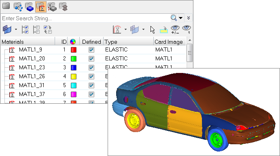Toggle Defined checkbox for MATL1_23
This screenshot has height=156, width=280.
pos(91,68)
